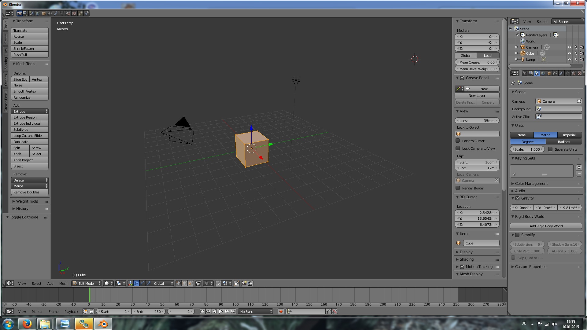This screenshot has height=330, width=587.
Task: Click the OpenGL render image camera icon
Action: 244,283
